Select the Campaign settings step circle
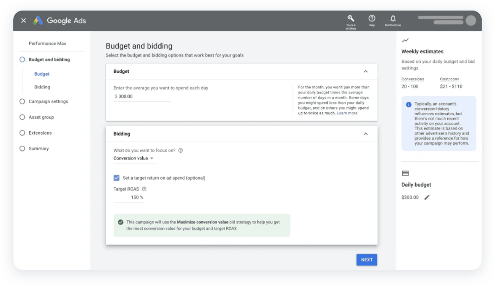 [x=22, y=102]
